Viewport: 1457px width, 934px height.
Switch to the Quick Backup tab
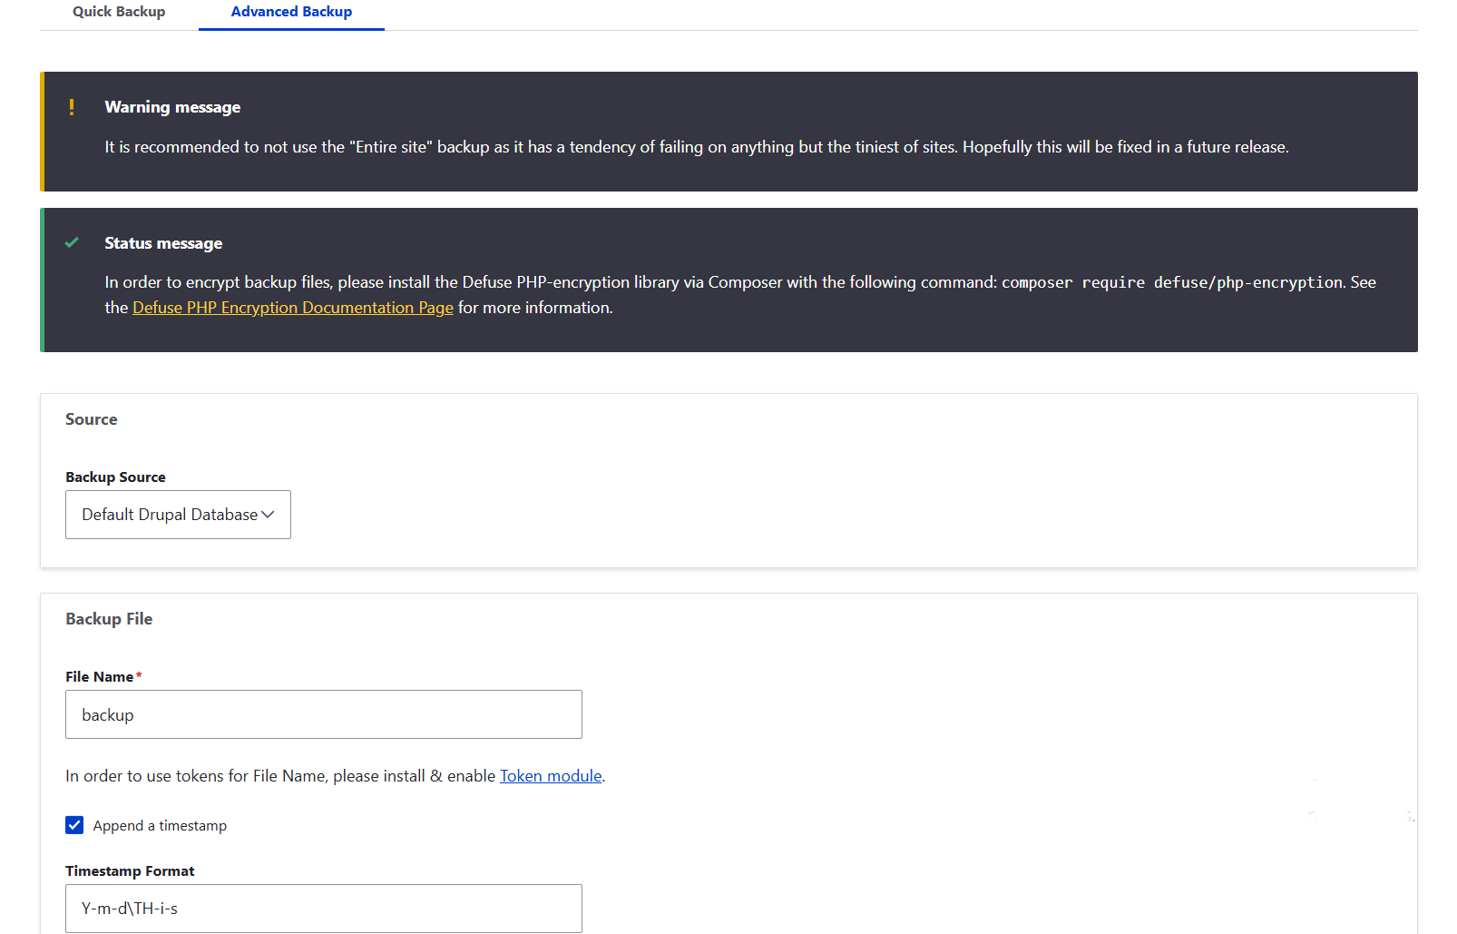119,12
